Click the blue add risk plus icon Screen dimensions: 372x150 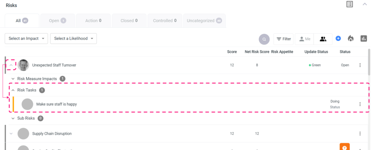click(x=338, y=38)
